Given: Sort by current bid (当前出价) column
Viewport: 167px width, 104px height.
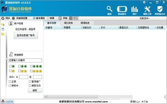Looking at the screenshot, I should 90,28.
